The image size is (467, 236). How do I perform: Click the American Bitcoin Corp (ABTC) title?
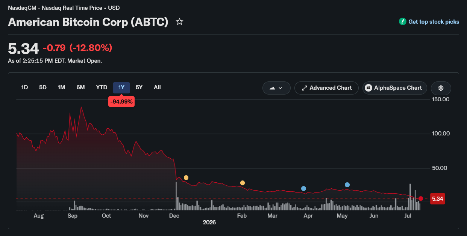pos(88,22)
